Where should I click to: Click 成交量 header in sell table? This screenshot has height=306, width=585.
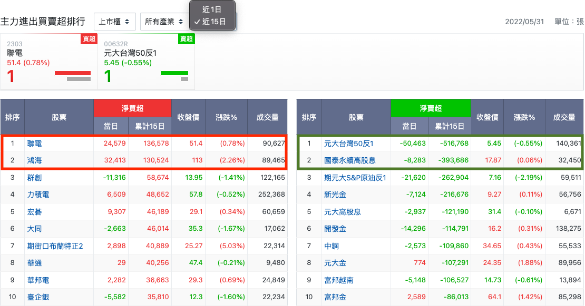point(564,117)
